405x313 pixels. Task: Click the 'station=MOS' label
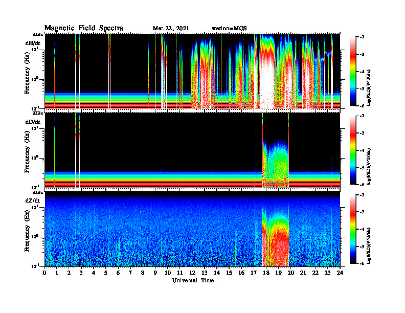[229, 28]
